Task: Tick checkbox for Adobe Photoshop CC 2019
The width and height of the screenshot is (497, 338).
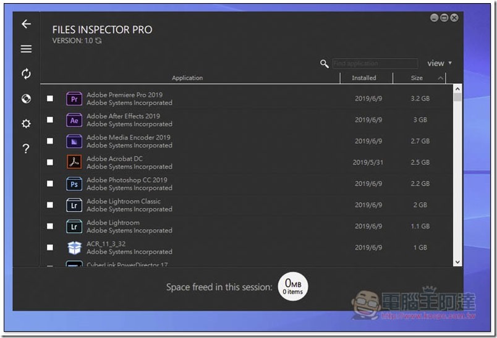Action: tap(50, 184)
